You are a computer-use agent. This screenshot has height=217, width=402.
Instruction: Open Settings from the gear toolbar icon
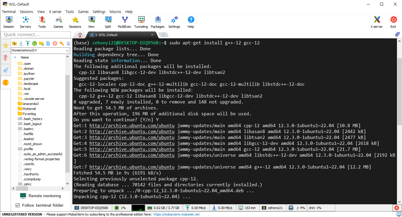tap(174, 22)
